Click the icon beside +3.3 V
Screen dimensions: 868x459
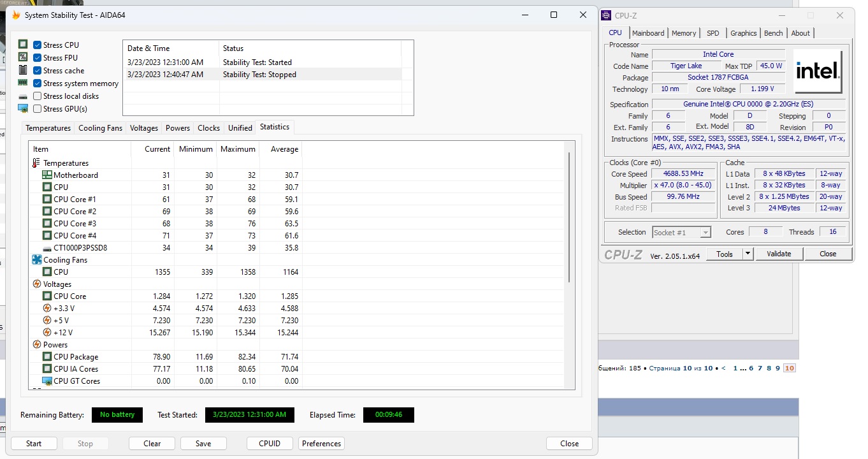47,308
